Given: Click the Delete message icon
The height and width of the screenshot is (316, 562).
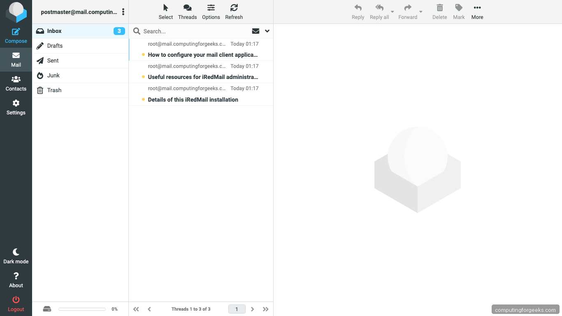Looking at the screenshot, I should pos(439,11).
